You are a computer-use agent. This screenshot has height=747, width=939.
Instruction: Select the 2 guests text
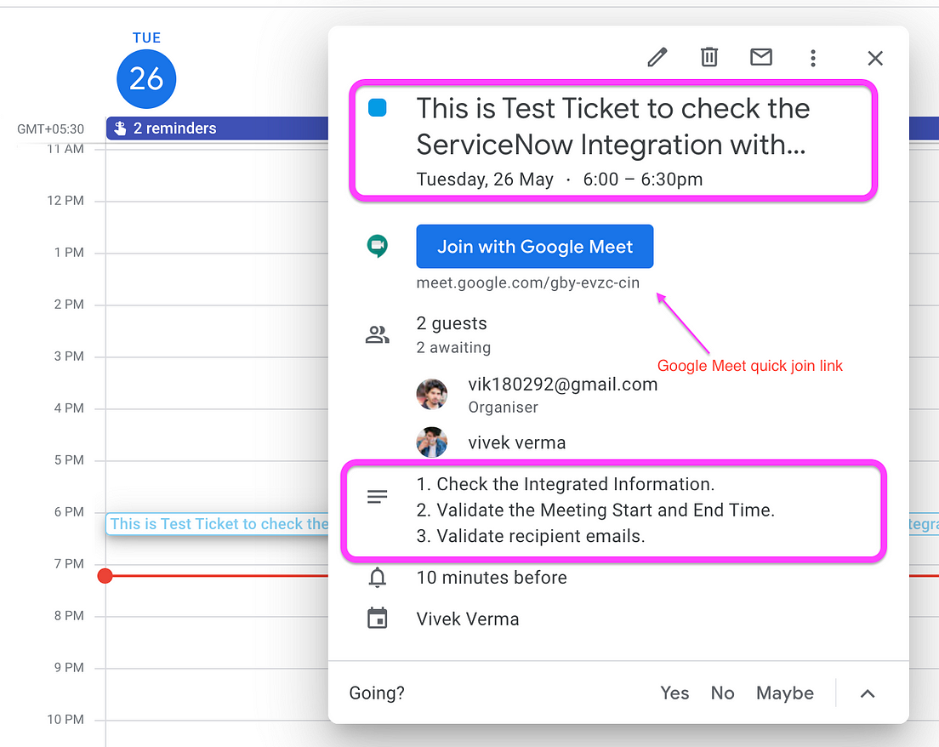[x=452, y=323]
